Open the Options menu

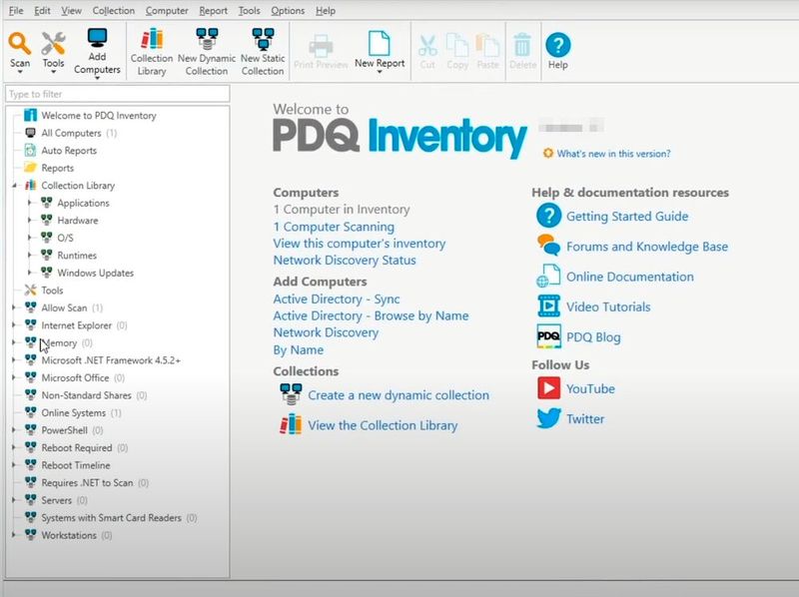(288, 11)
